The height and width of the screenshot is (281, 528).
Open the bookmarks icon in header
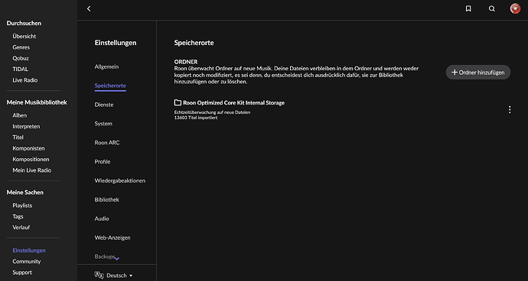[468, 8]
